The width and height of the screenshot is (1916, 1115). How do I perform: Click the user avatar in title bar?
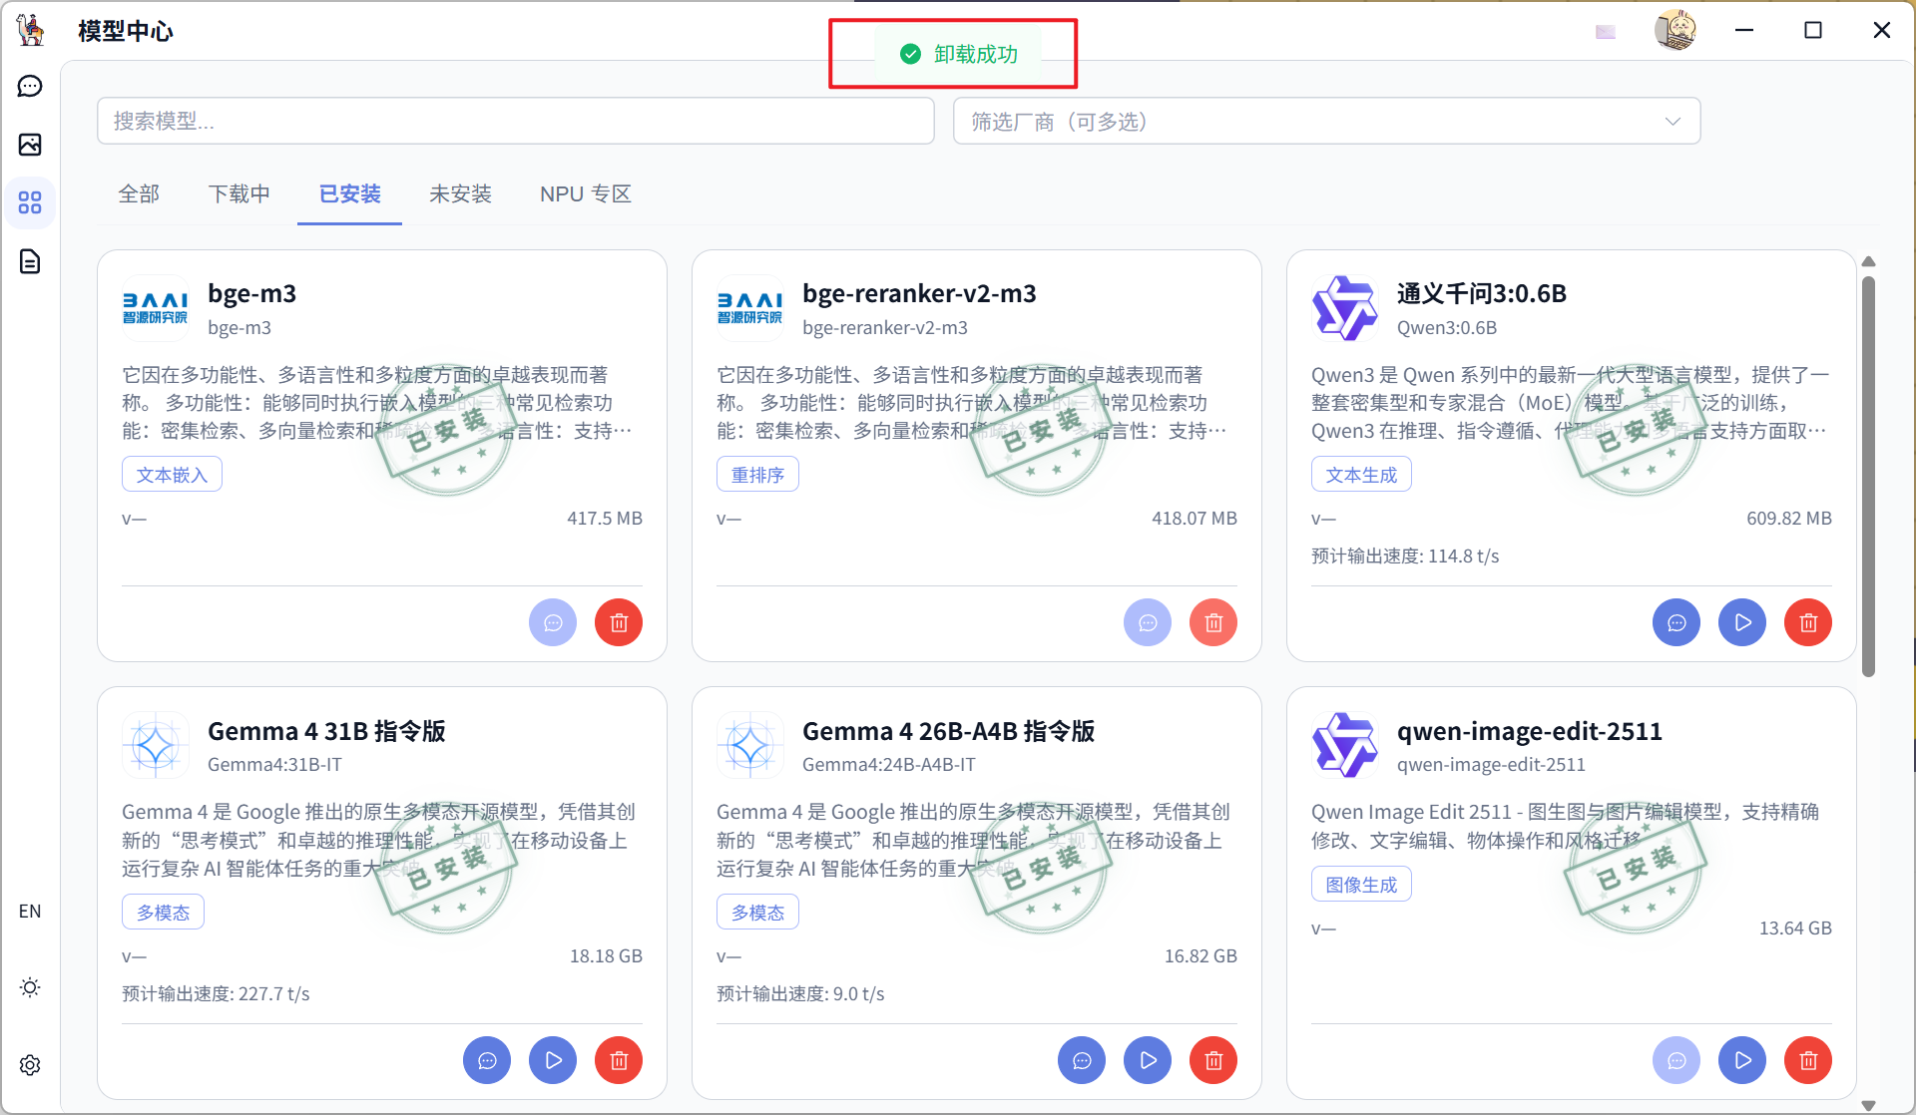tap(1676, 30)
